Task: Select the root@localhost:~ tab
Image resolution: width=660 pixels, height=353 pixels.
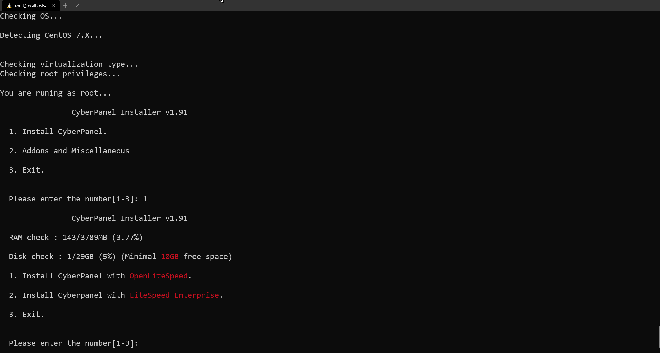Action: click(31, 5)
